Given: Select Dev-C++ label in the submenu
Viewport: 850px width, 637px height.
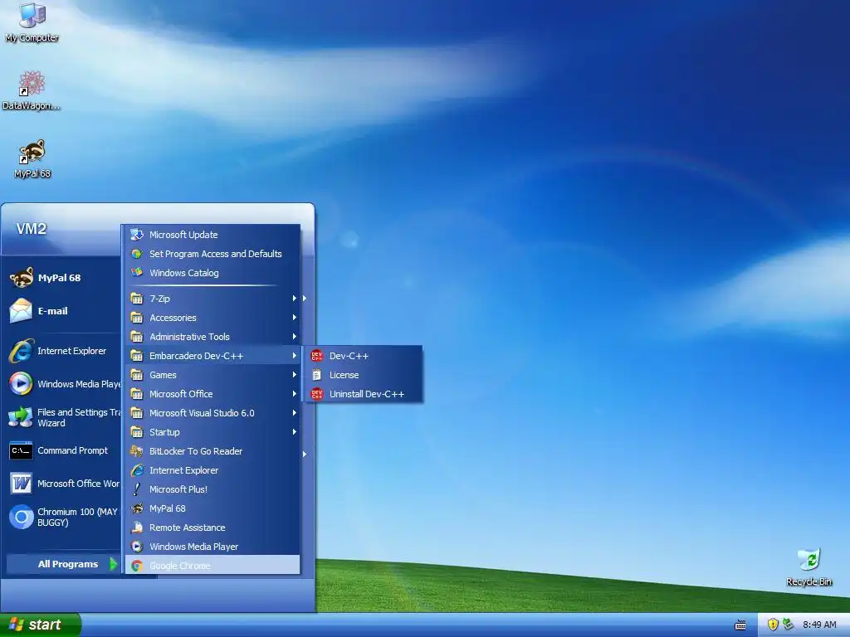Looking at the screenshot, I should pos(349,356).
